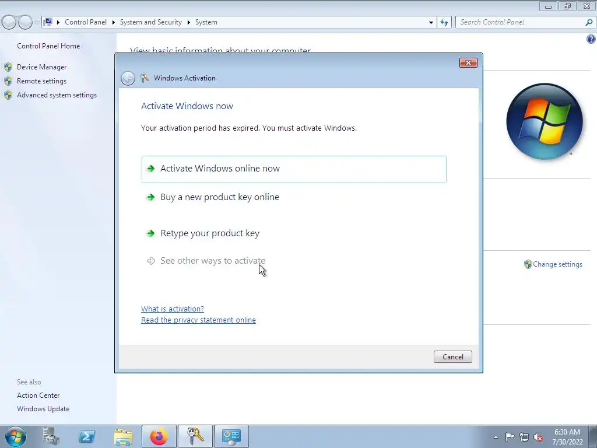Click the explorer Forward navigation button
This screenshot has width=597, height=448.
tap(25, 22)
